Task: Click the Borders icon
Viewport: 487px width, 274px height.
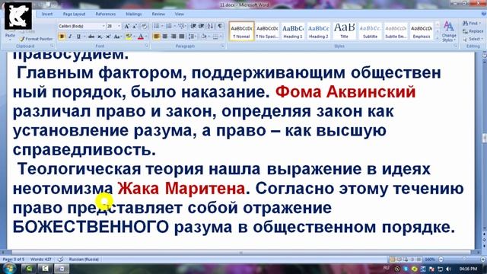Action: pyautogui.click(x=215, y=37)
